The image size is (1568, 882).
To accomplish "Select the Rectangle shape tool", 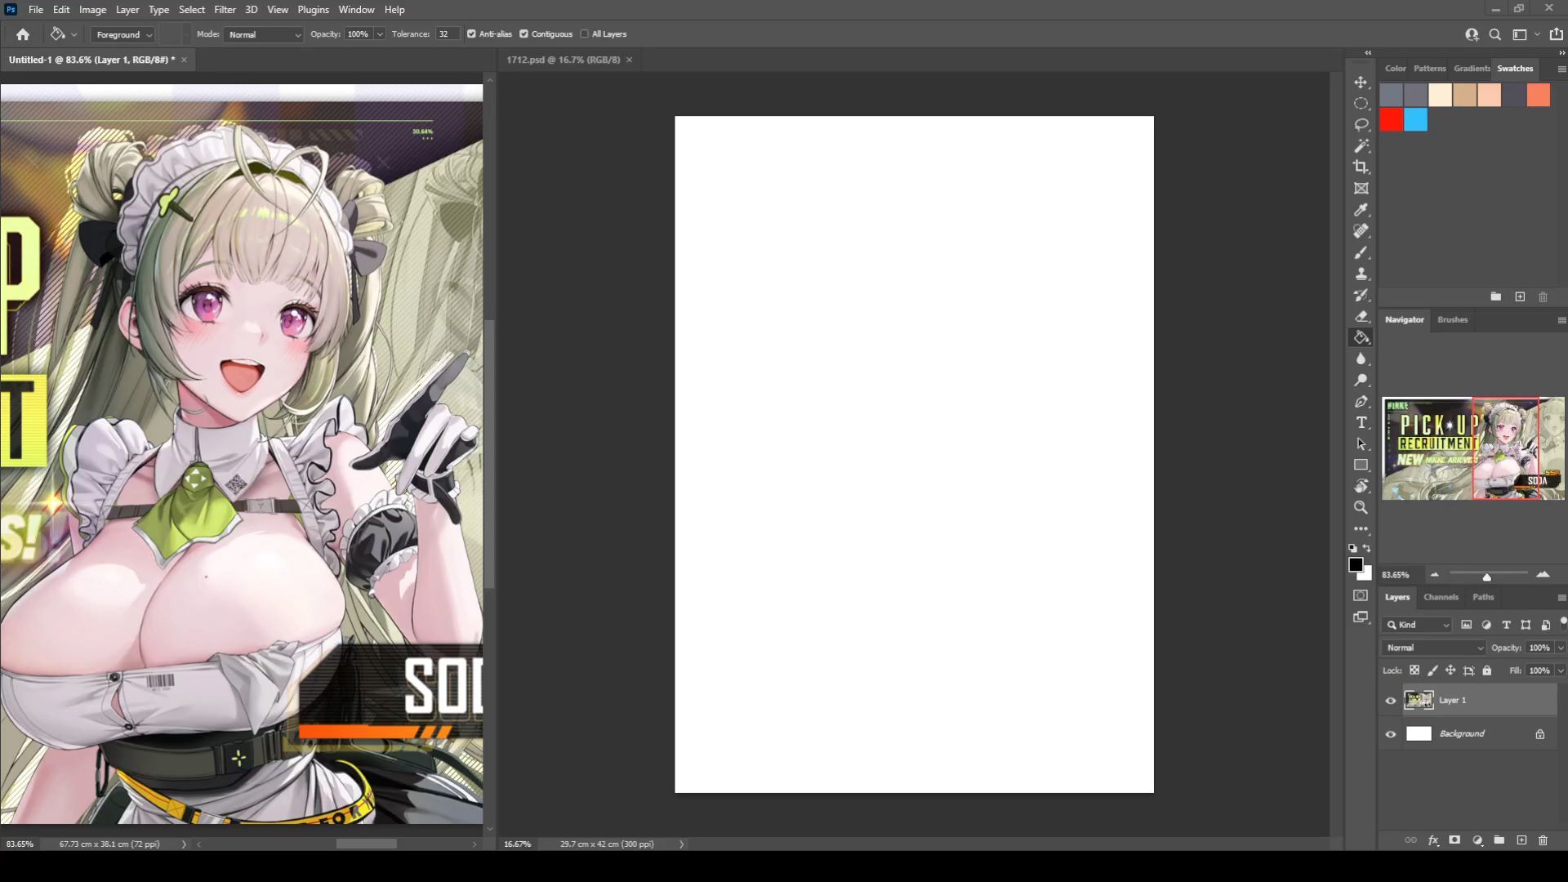I will click(x=1361, y=465).
